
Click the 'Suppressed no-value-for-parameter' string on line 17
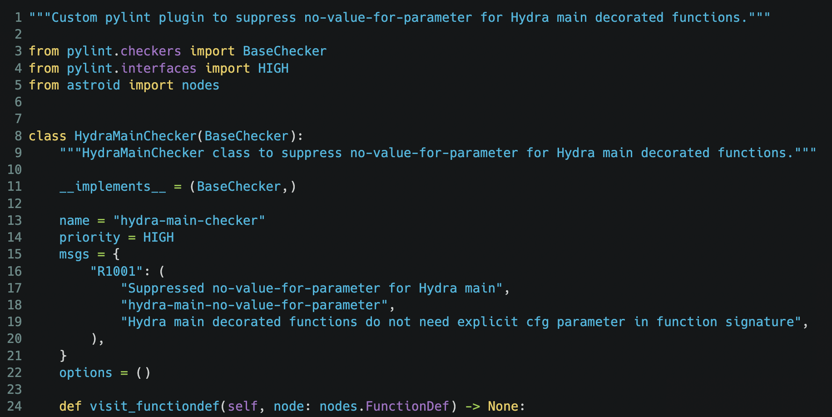pos(312,288)
